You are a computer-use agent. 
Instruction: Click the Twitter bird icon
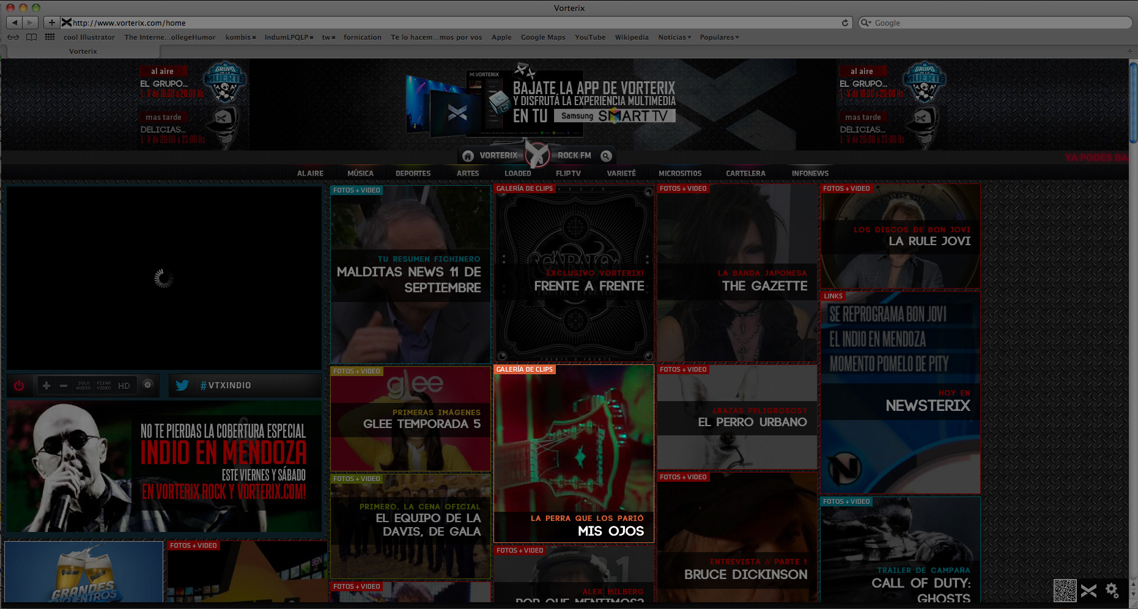pos(182,385)
